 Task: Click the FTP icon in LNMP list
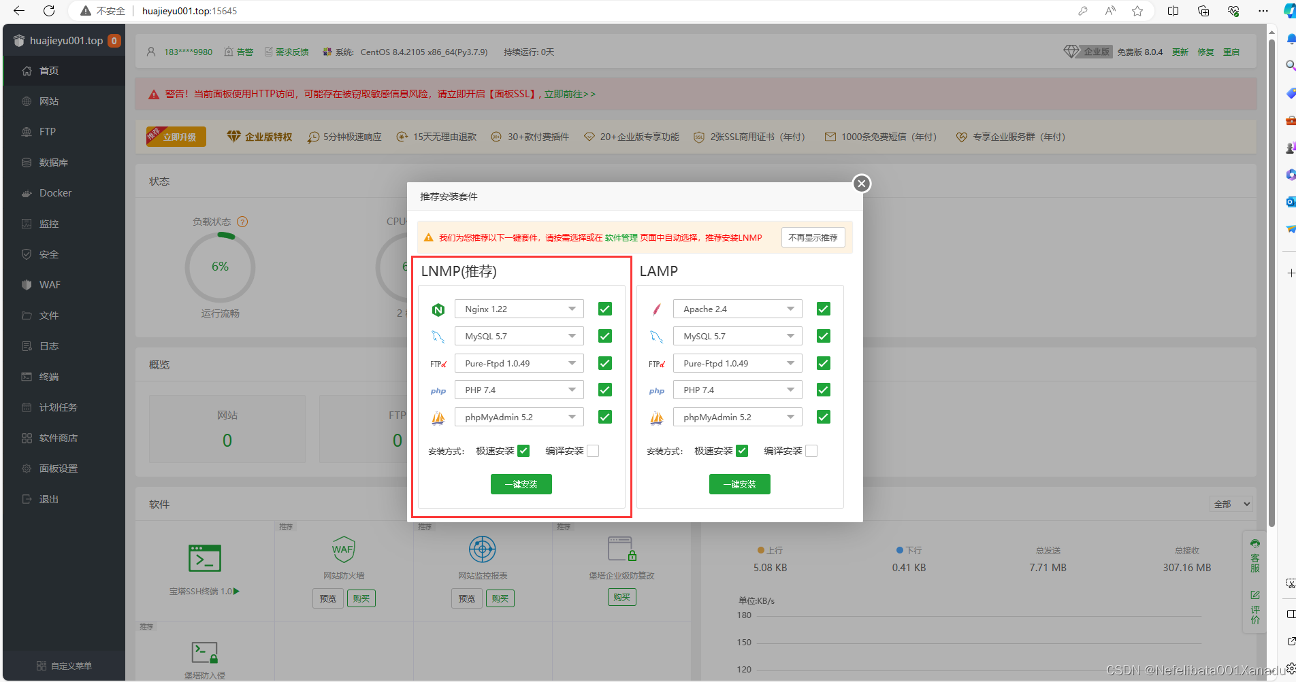click(x=438, y=364)
